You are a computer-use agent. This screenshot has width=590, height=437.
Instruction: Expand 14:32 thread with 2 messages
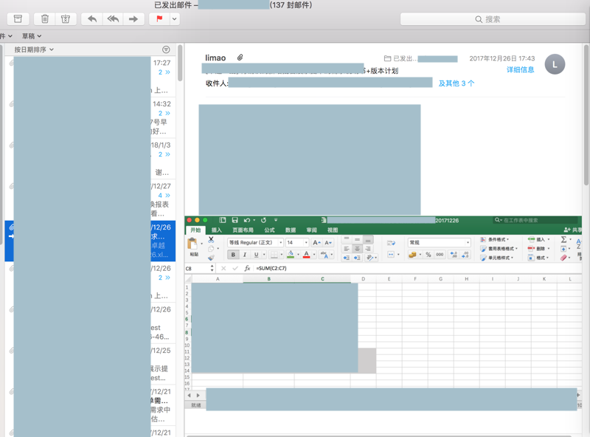pos(164,113)
